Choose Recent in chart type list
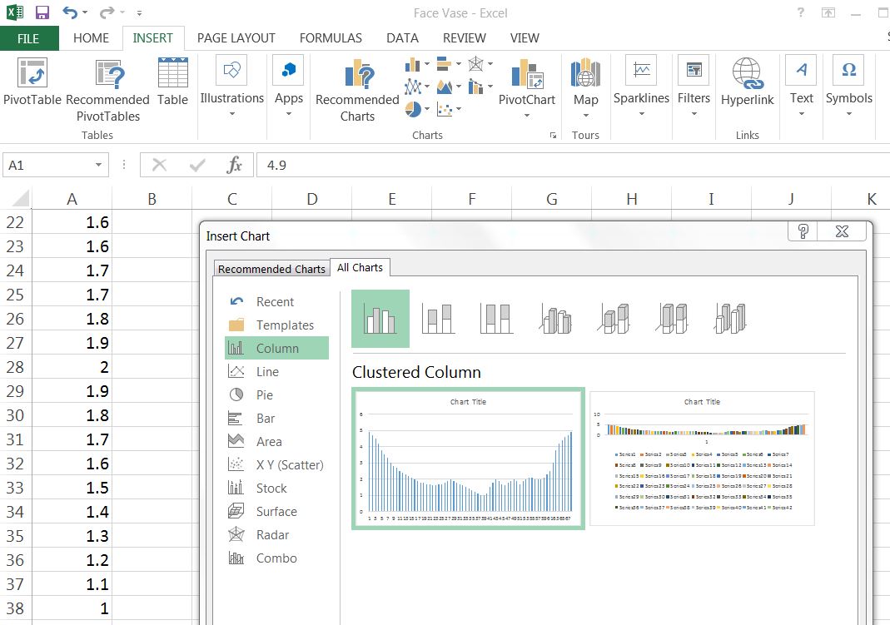Screen dimensions: 890x625 click(x=276, y=302)
